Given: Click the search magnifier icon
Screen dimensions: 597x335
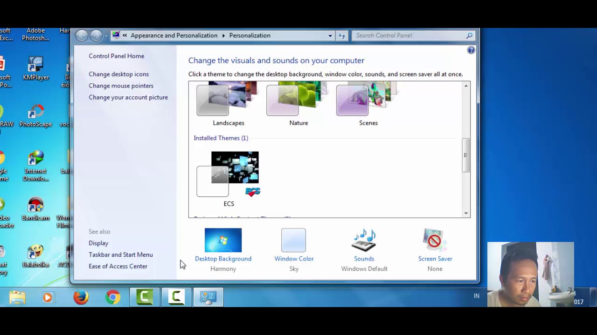Looking at the screenshot, I should click(x=469, y=35).
